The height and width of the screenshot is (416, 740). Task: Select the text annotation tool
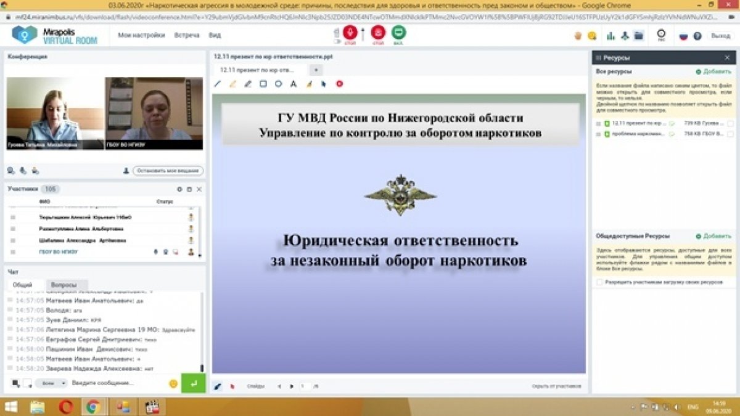(x=293, y=84)
